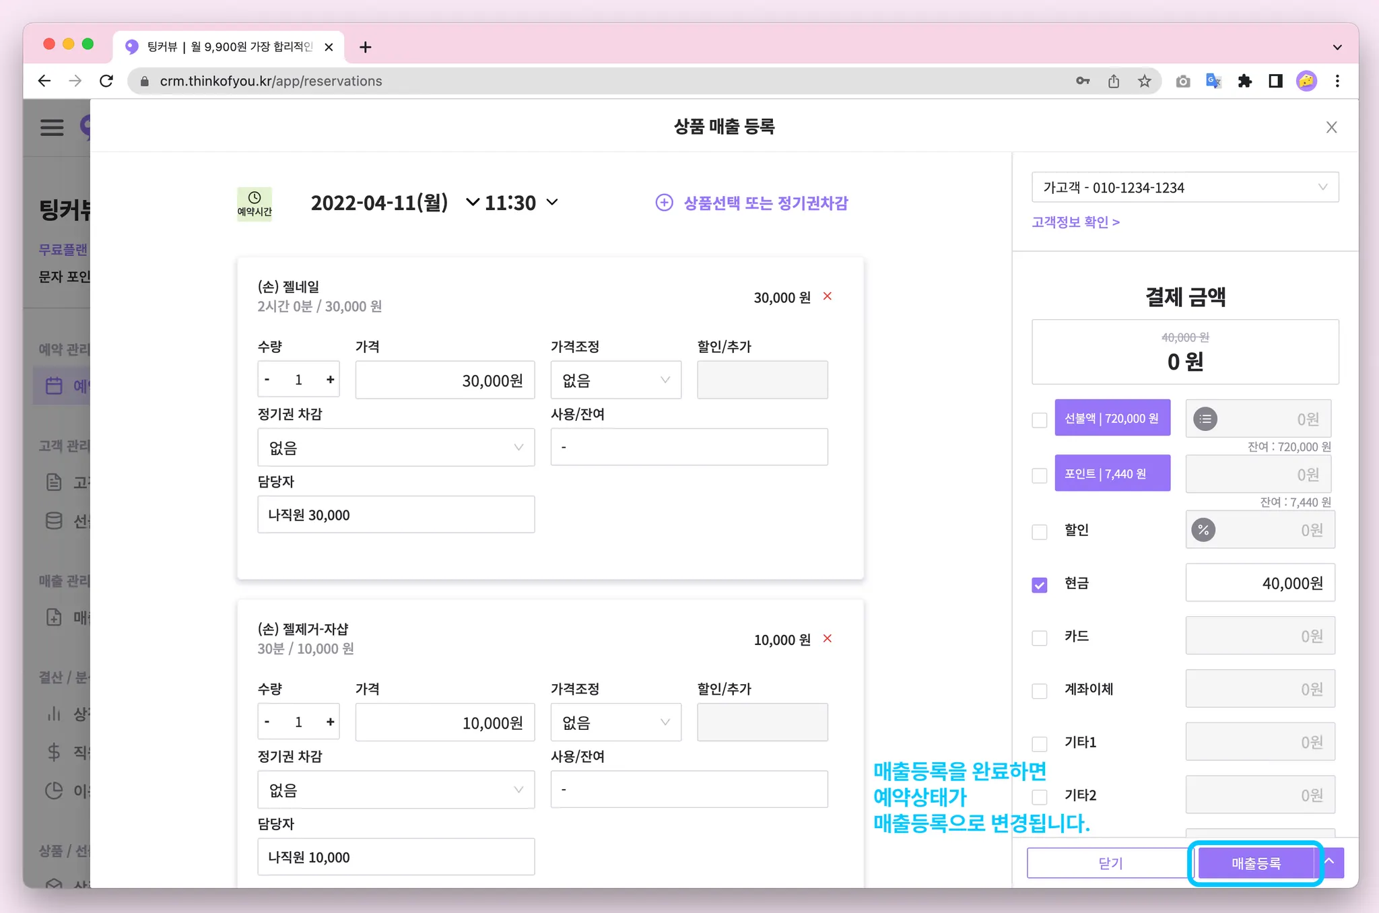This screenshot has width=1379, height=913.
Task: Uncheck the 현금 payment checkbox
Action: pyautogui.click(x=1040, y=584)
